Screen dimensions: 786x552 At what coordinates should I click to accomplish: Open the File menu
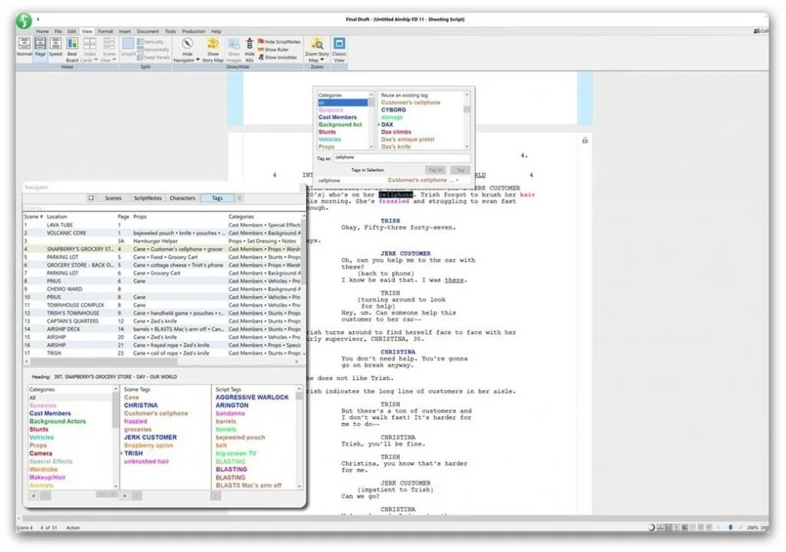pyautogui.click(x=58, y=31)
